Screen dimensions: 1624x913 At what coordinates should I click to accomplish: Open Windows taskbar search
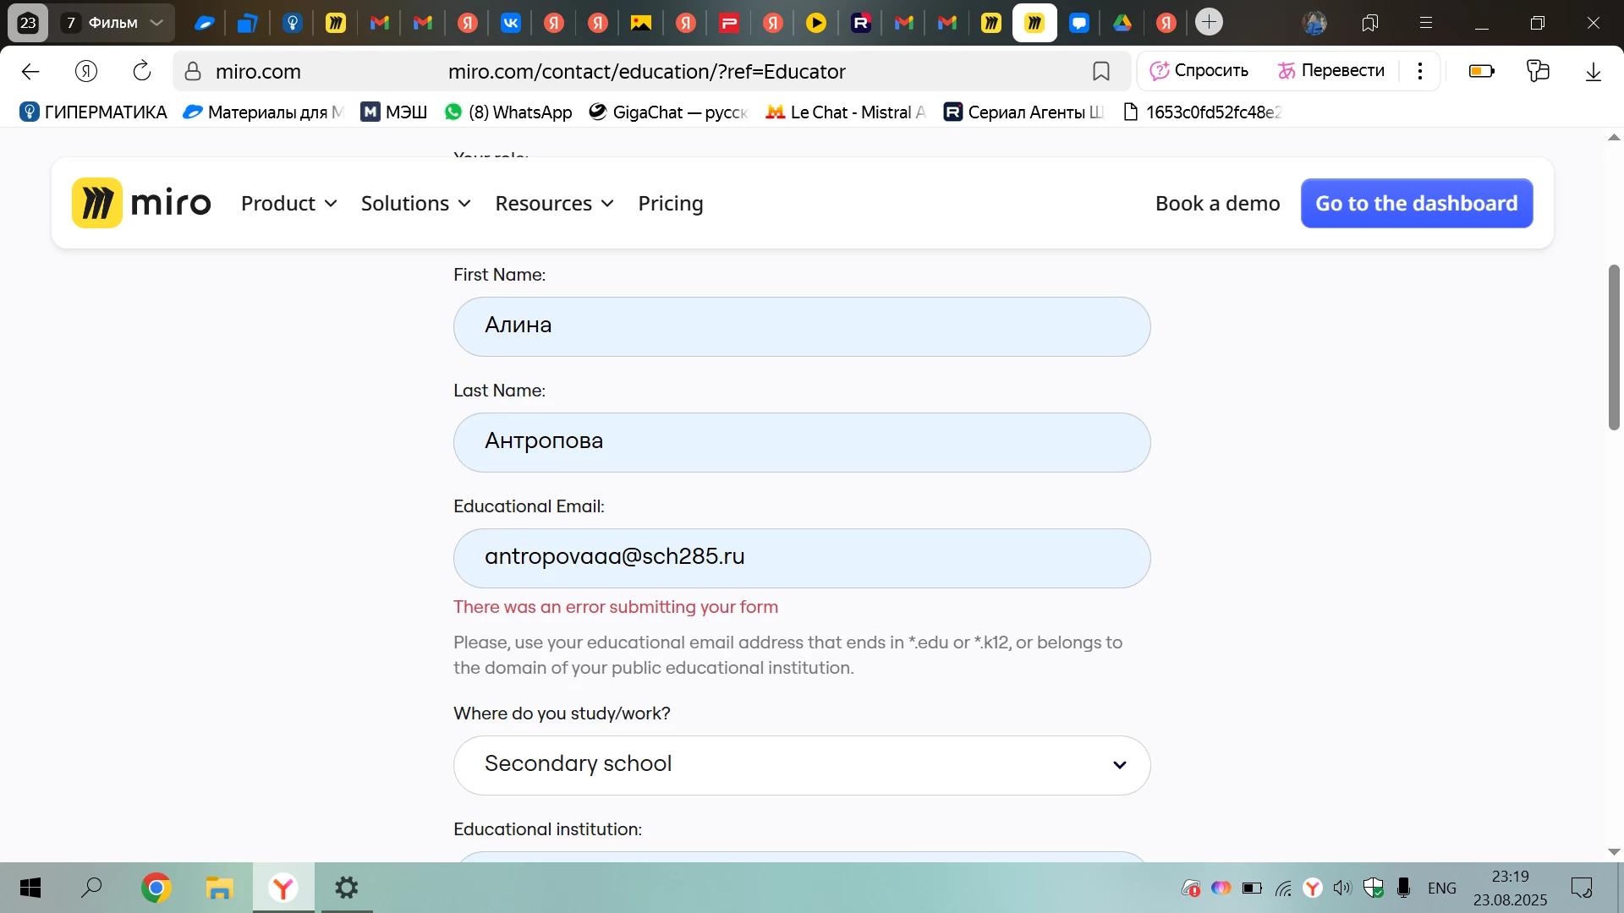91,888
